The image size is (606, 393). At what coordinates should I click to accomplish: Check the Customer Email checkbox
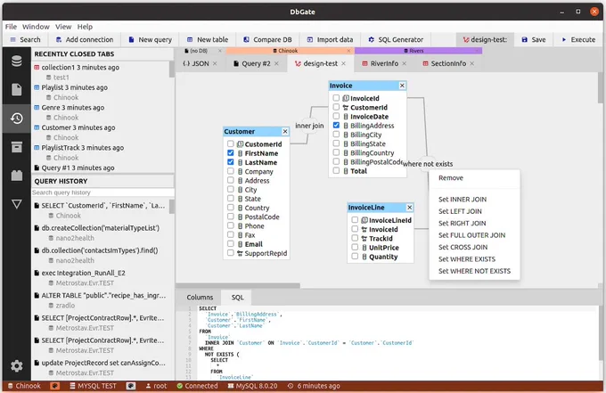coord(230,244)
